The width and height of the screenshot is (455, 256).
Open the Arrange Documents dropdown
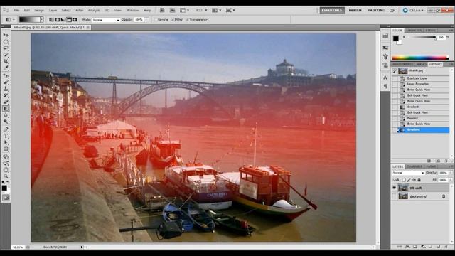[216, 10]
